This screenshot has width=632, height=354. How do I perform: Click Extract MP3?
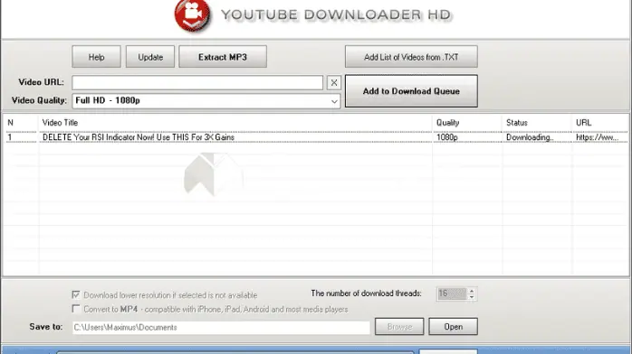(223, 57)
